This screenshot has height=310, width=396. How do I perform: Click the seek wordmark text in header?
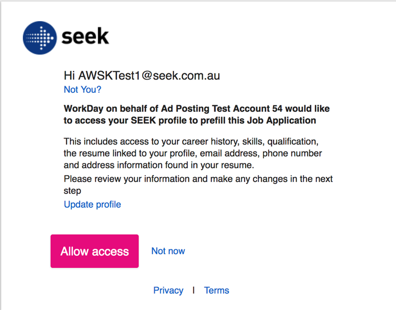tap(86, 37)
